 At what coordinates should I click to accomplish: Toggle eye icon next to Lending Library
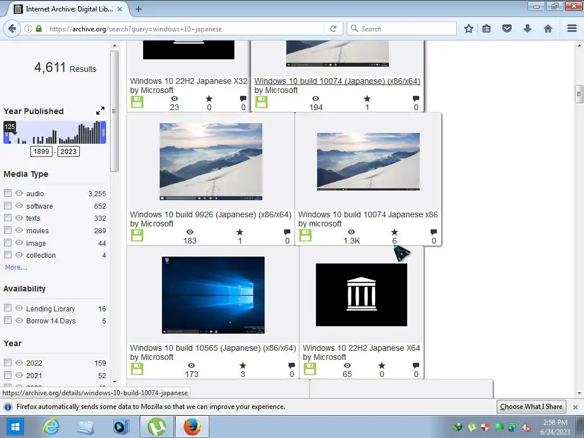[x=19, y=308]
